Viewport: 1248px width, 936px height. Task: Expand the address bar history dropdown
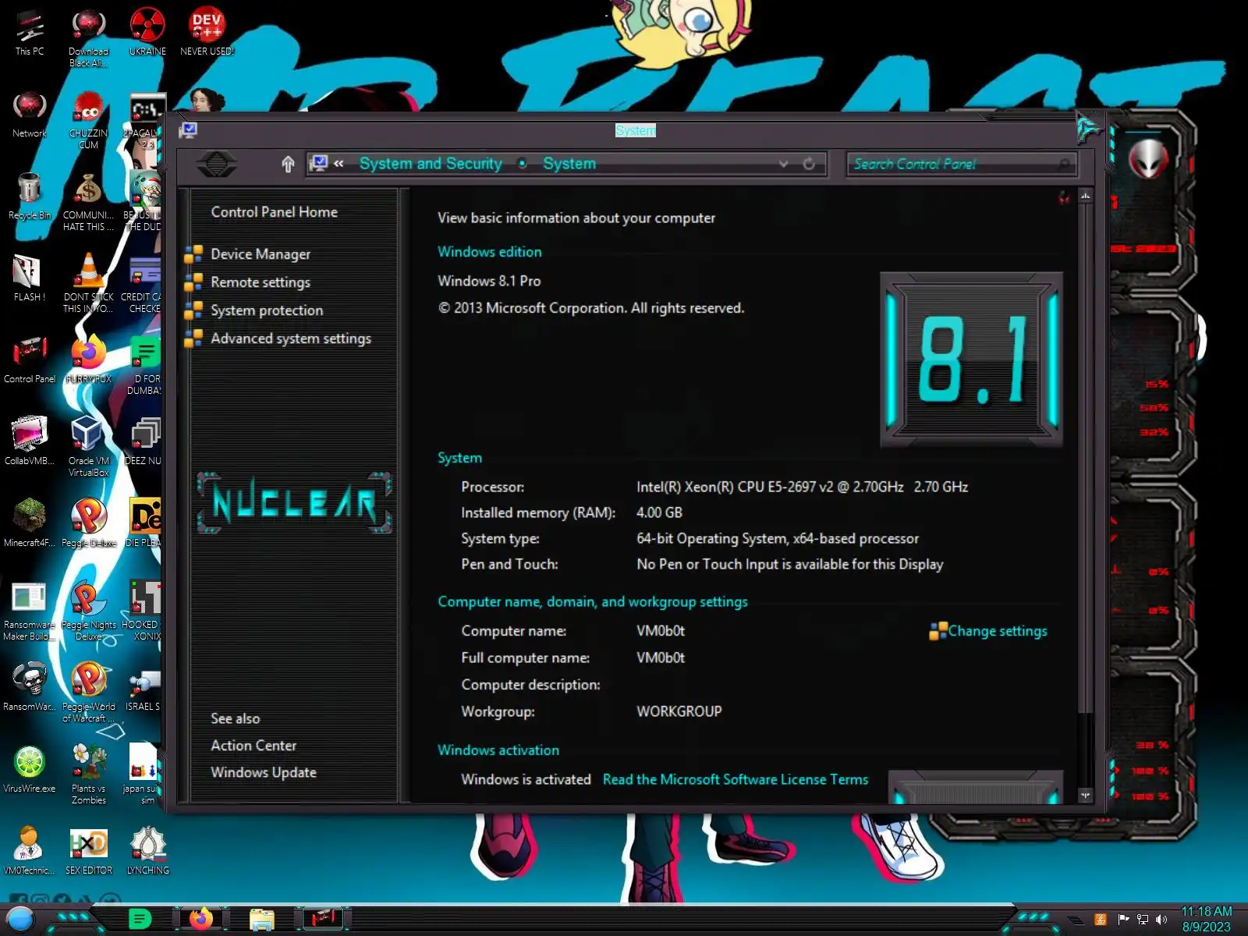[783, 164]
